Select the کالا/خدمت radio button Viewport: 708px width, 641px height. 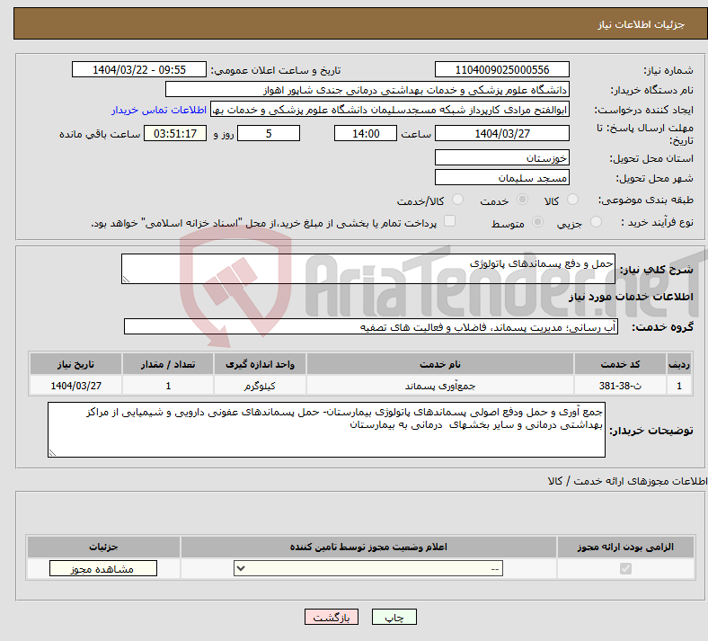(x=458, y=200)
